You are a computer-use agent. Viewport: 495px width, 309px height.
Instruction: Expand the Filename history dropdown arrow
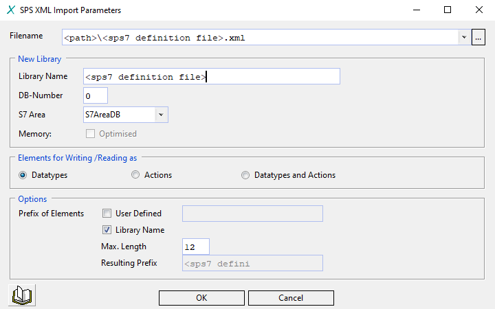[x=464, y=38]
